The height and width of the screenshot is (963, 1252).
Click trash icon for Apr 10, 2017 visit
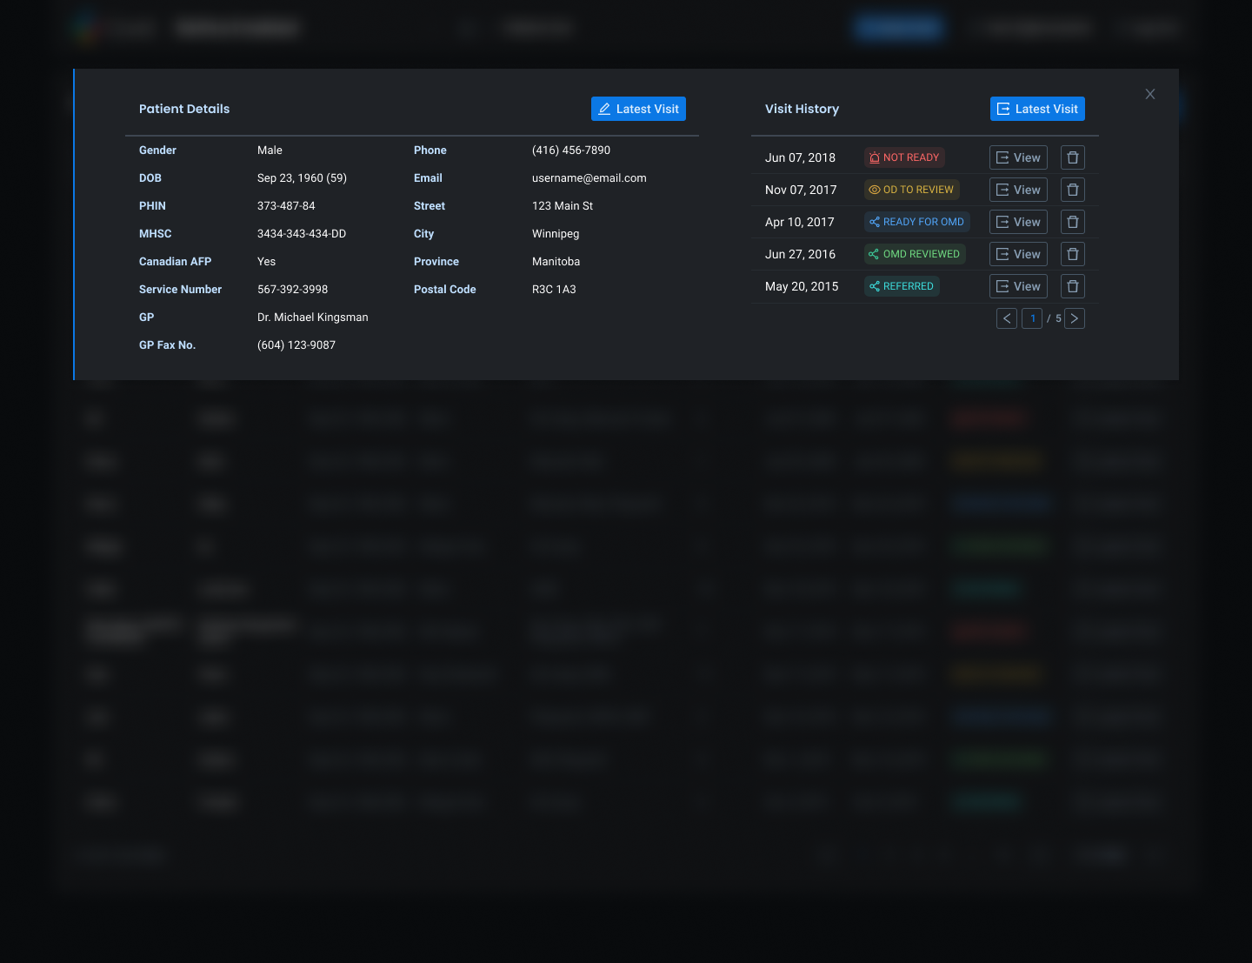(1072, 222)
